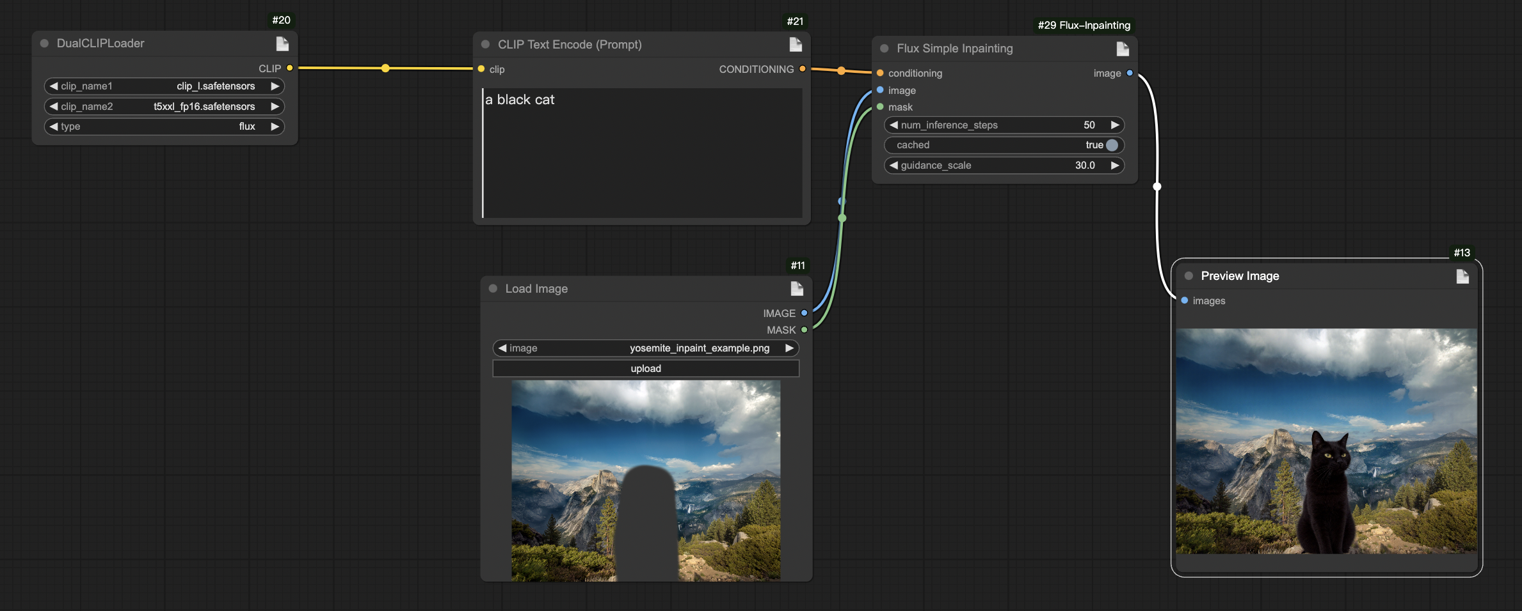Click the #29 Flux-Inpainting badge
The image size is (1522, 611).
click(1084, 26)
